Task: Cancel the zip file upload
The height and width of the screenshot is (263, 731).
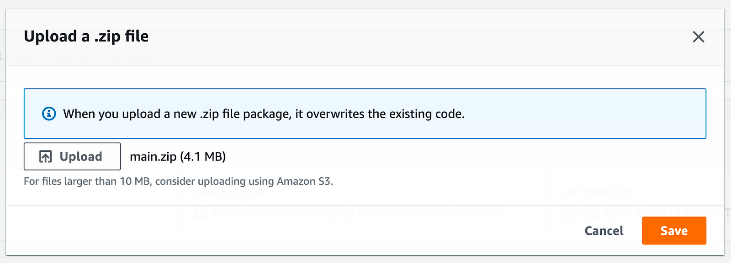Action: pos(604,231)
